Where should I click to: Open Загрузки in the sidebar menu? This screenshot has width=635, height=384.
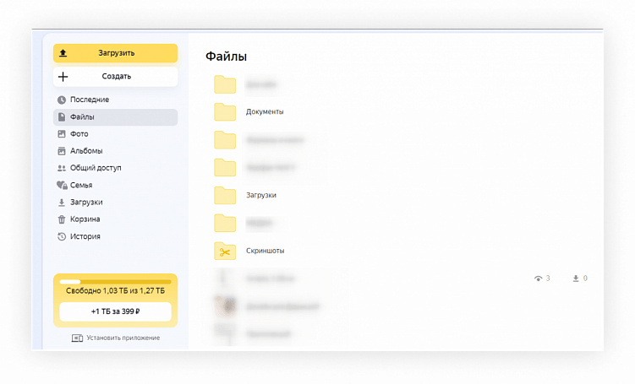click(116, 202)
